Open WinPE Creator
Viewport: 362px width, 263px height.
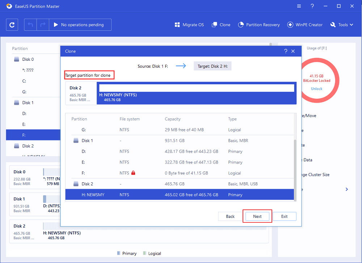[x=305, y=25]
